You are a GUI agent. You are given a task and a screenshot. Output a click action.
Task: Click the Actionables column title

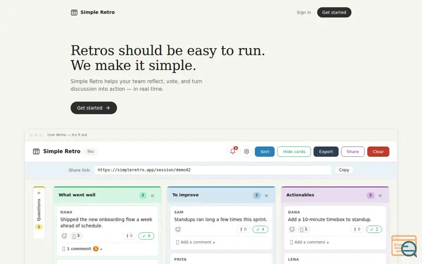coord(300,195)
